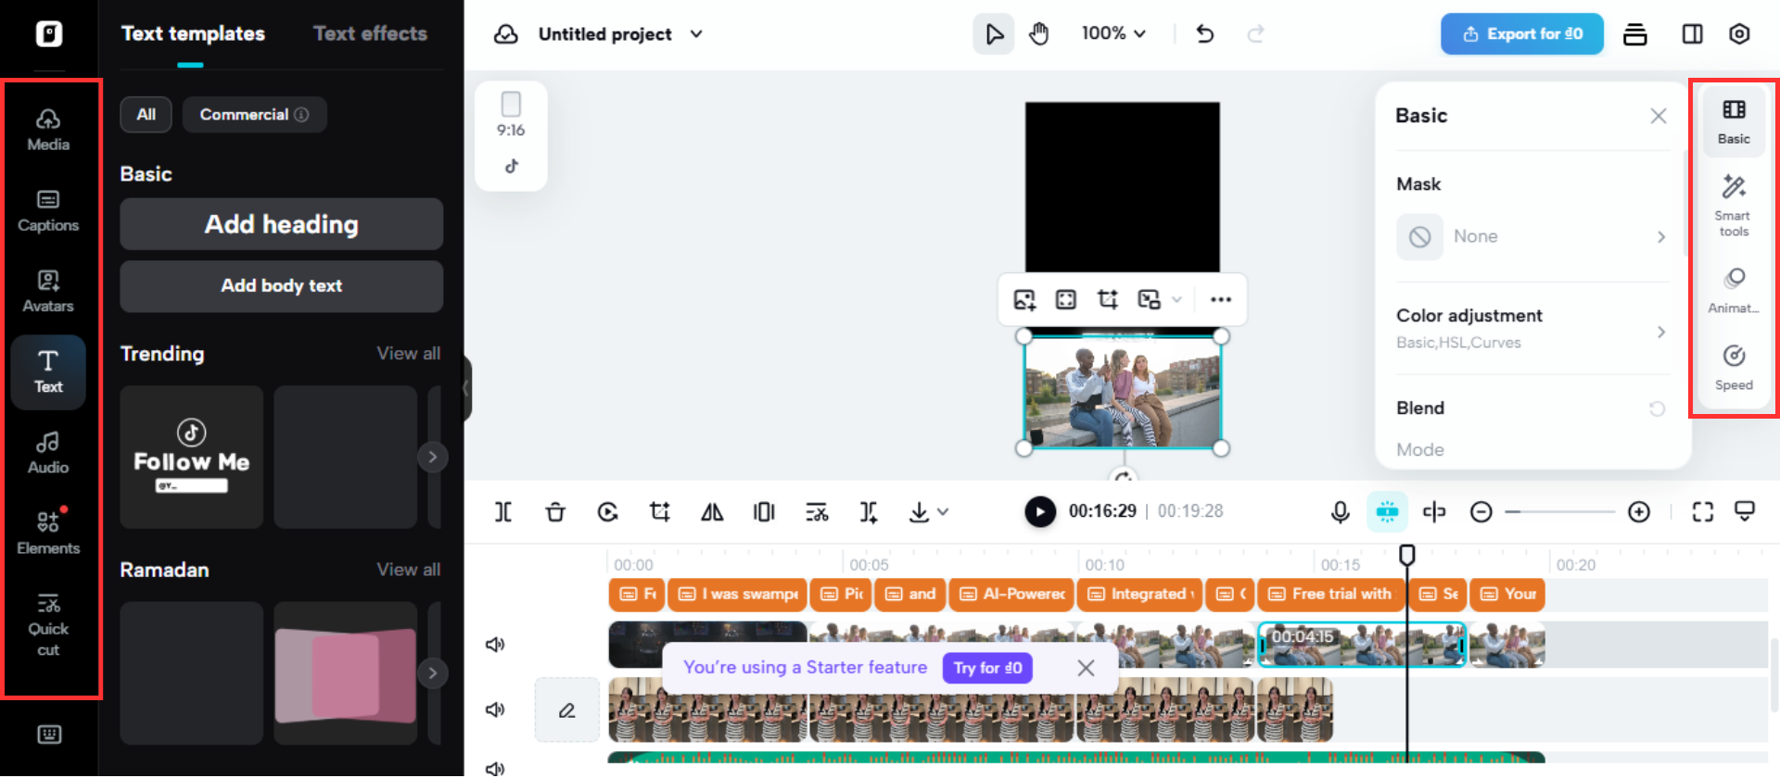Zoom in the timeline with plus icon
Viewport: 1780px width, 778px height.
pyautogui.click(x=1639, y=512)
